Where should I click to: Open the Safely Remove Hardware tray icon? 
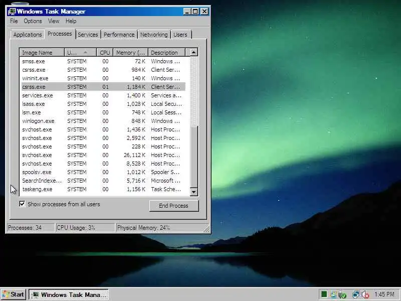(342, 294)
